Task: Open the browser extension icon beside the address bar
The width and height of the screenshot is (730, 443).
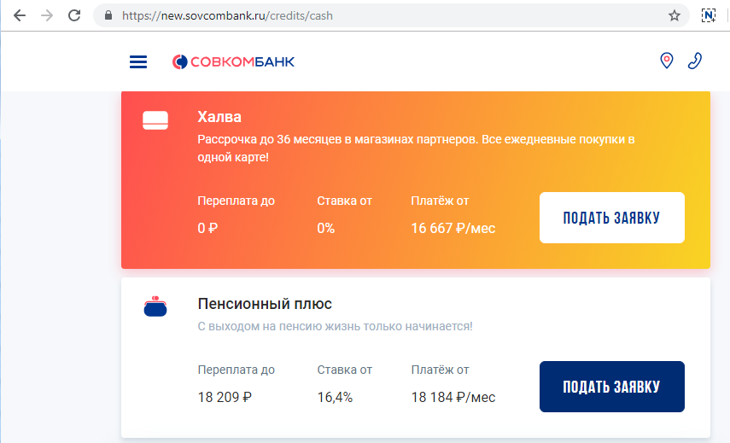Action: [709, 15]
